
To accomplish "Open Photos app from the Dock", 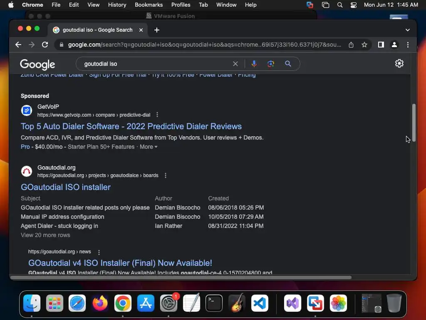I will point(338,303).
